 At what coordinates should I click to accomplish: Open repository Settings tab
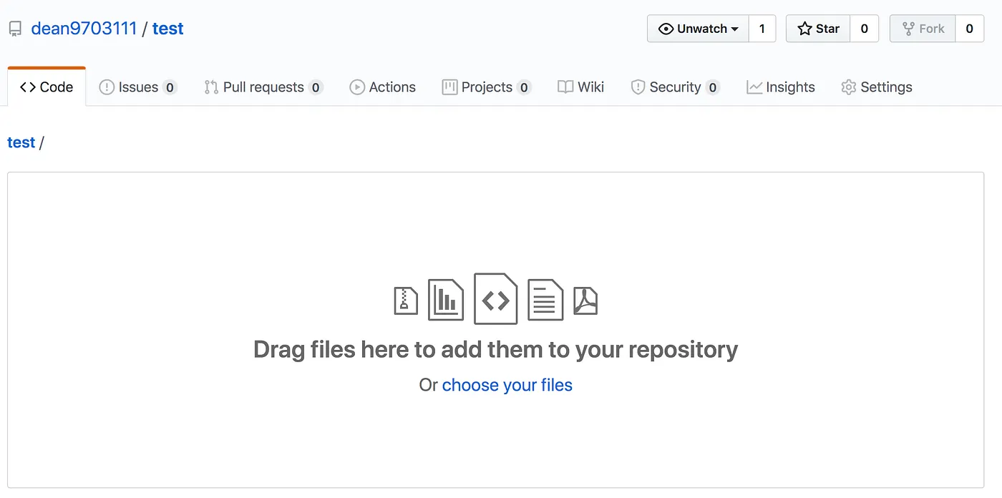(877, 87)
